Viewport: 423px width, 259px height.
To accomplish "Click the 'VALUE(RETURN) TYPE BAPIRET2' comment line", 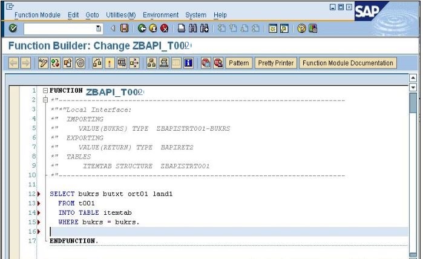I will [136, 147].
